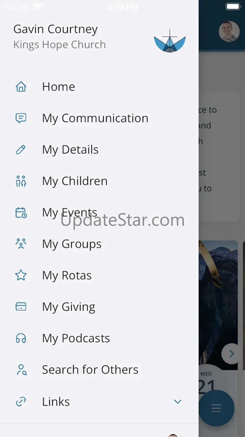Image resolution: width=245 pixels, height=437 pixels.
Task: Open My Podcasts
Action: click(99, 338)
